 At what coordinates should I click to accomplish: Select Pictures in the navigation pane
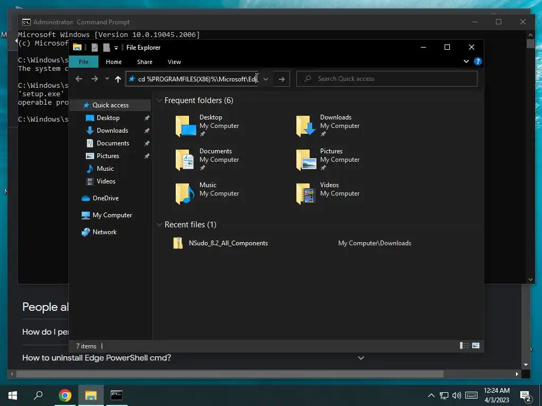click(x=107, y=156)
